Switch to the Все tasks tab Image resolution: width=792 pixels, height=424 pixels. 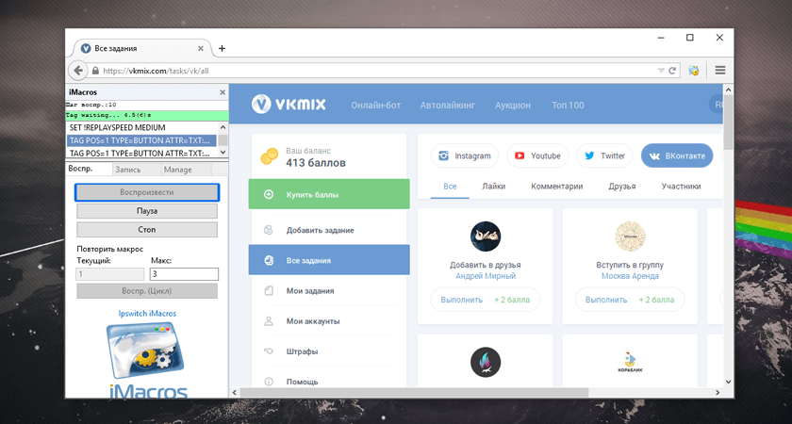point(450,187)
